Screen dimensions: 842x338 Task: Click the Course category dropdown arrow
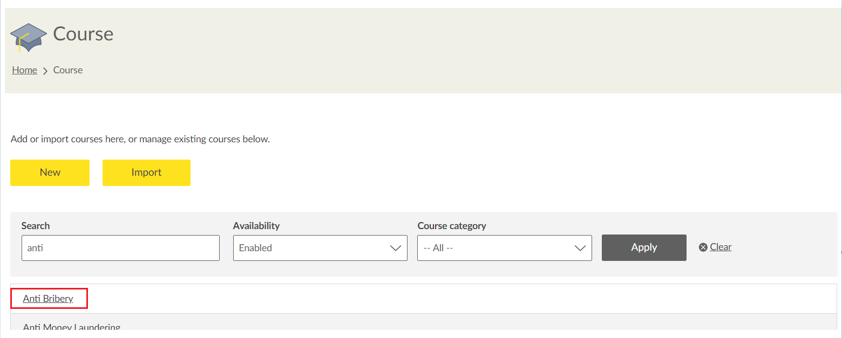[580, 248]
